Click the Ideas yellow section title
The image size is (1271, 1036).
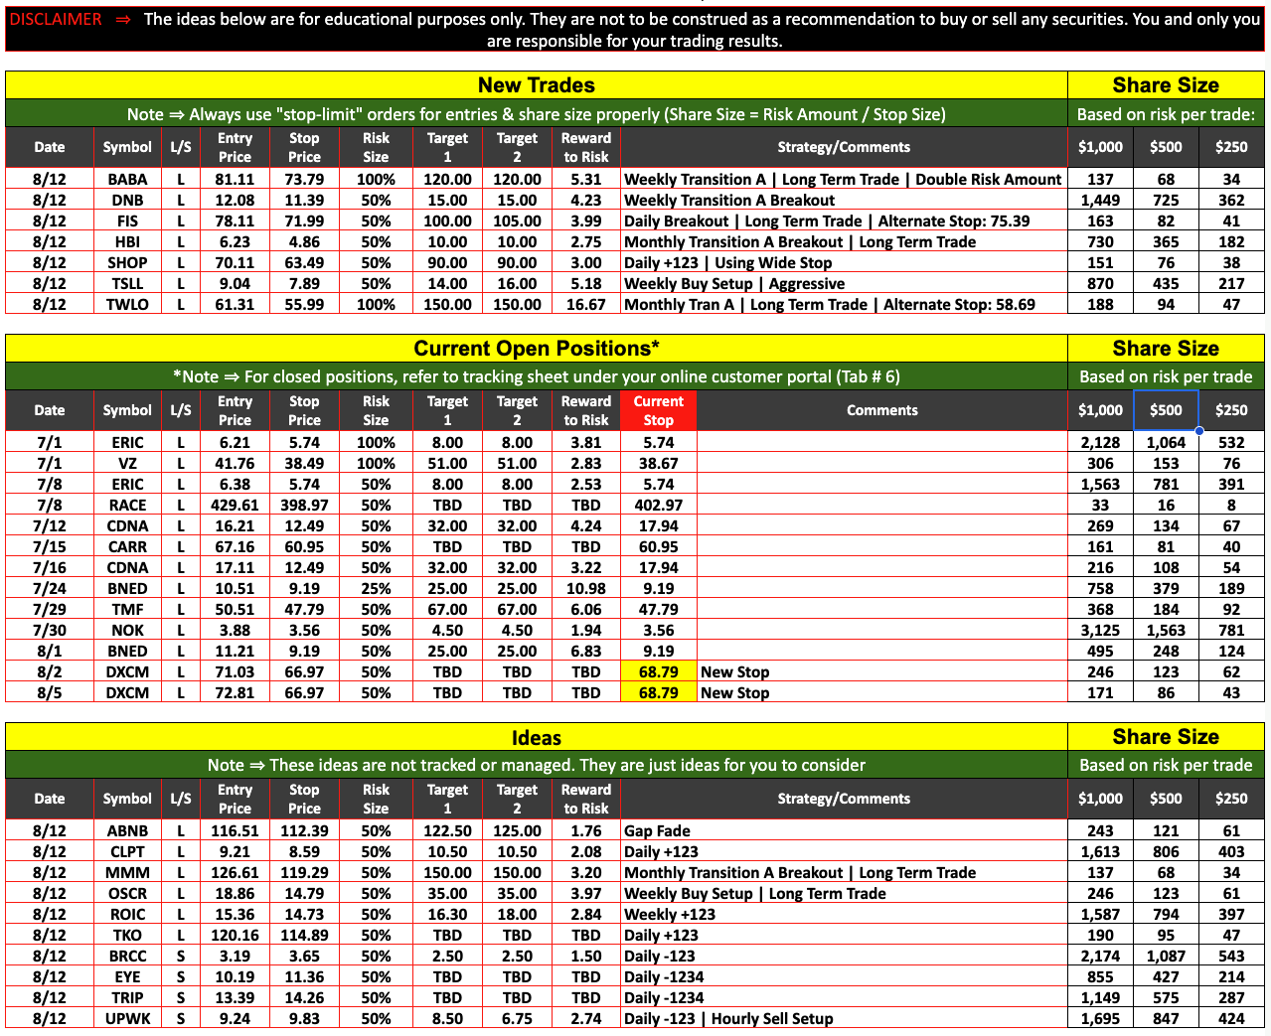tap(536, 738)
